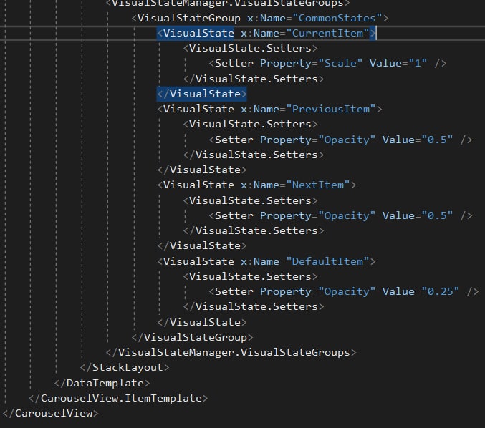Select the highlighted opening VisualState tag
The width and height of the screenshot is (485, 428).
tap(196, 33)
